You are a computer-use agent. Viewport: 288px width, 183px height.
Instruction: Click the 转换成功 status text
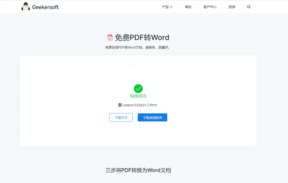(x=138, y=96)
